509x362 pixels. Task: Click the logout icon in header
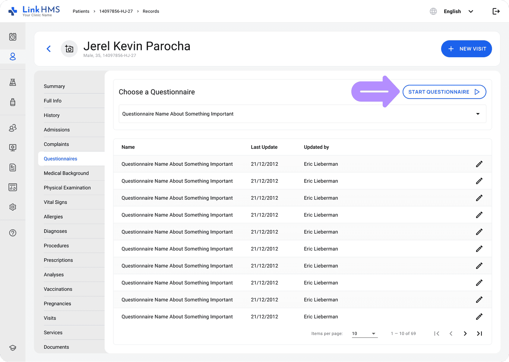click(x=496, y=11)
